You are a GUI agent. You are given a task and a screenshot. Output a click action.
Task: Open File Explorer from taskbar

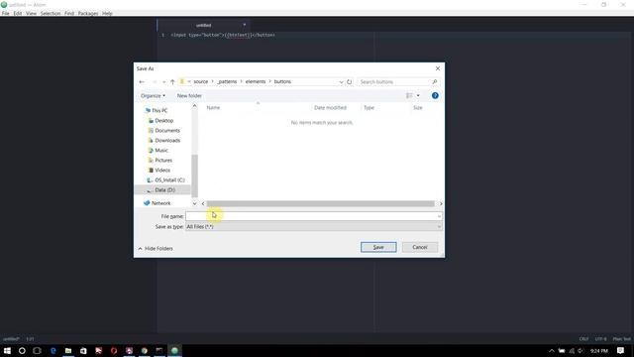68,350
